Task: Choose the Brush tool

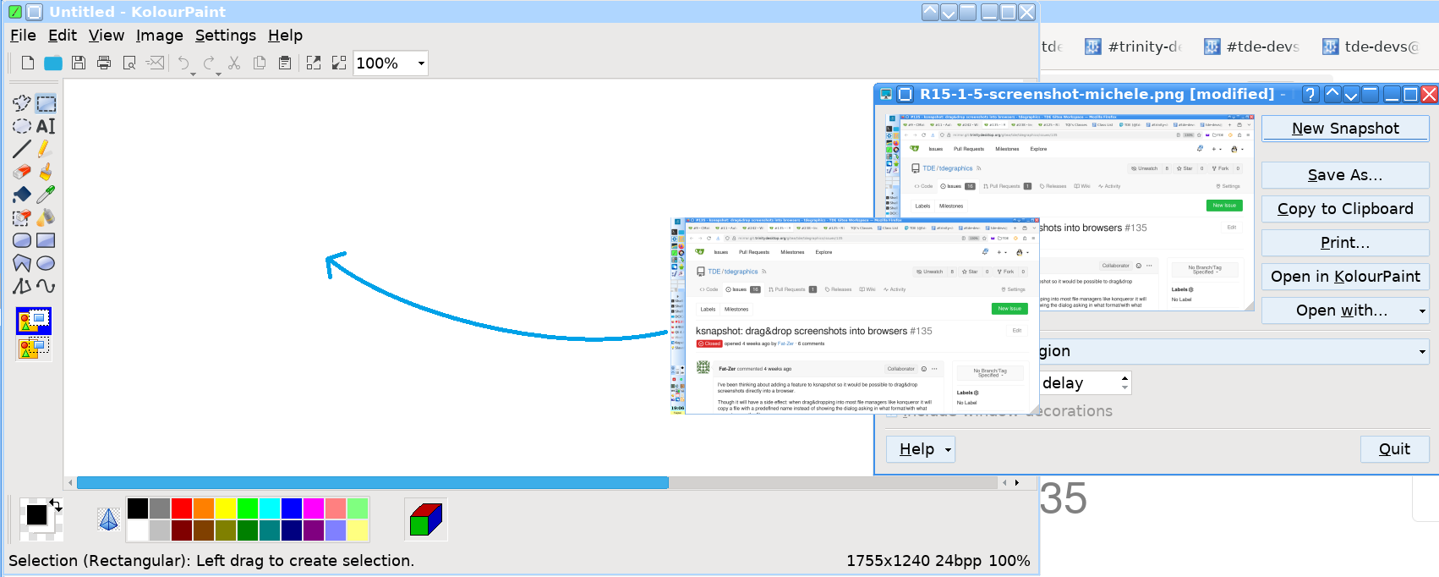Action: pos(46,172)
